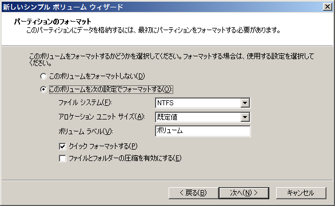Click the クイック フォーマットする(P) label text

tap(103, 146)
